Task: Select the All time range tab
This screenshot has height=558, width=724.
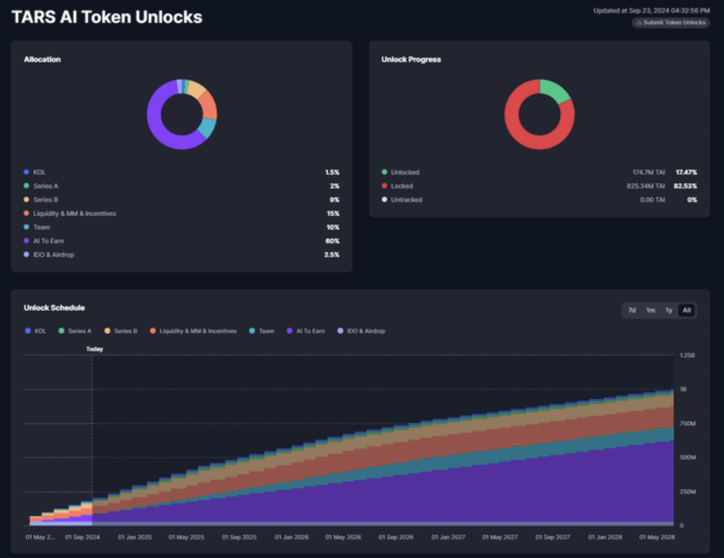Action: [x=686, y=310]
